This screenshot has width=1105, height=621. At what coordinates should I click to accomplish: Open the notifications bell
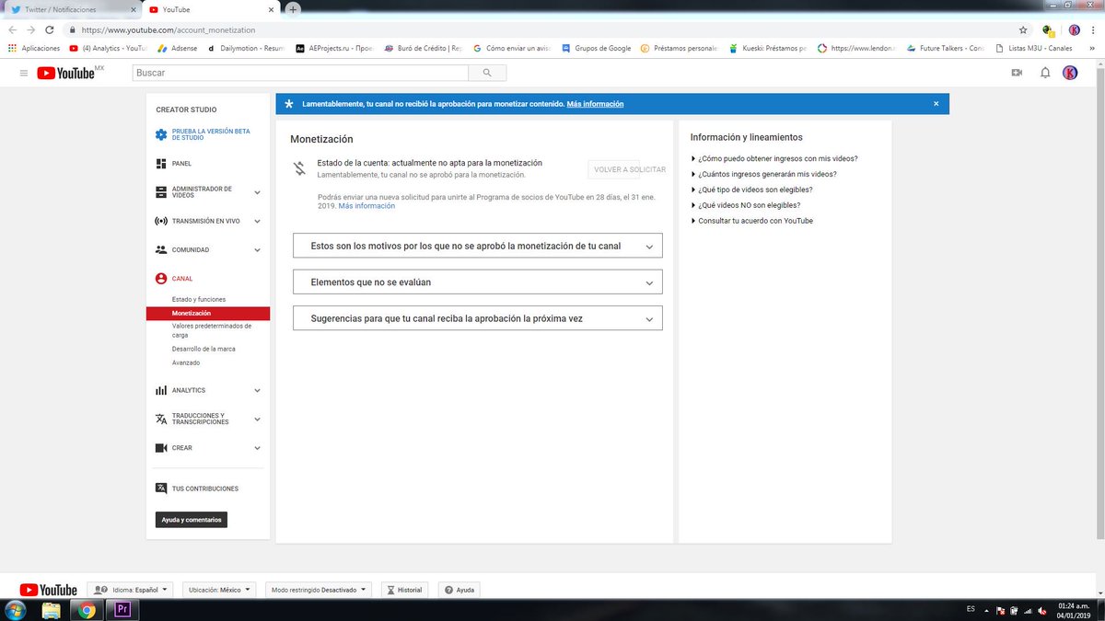1045,73
